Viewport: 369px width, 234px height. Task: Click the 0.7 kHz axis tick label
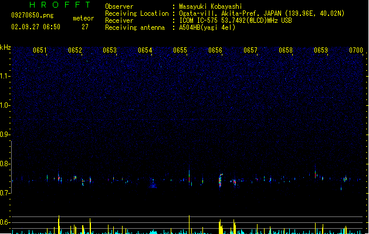(5, 193)
